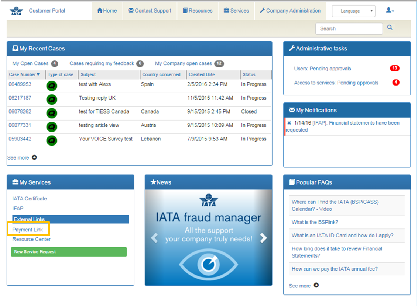This screenshot has width=418, height=307.
Task: Select Cases requiring my feedback tab
Action: click(x=102, y=64)
